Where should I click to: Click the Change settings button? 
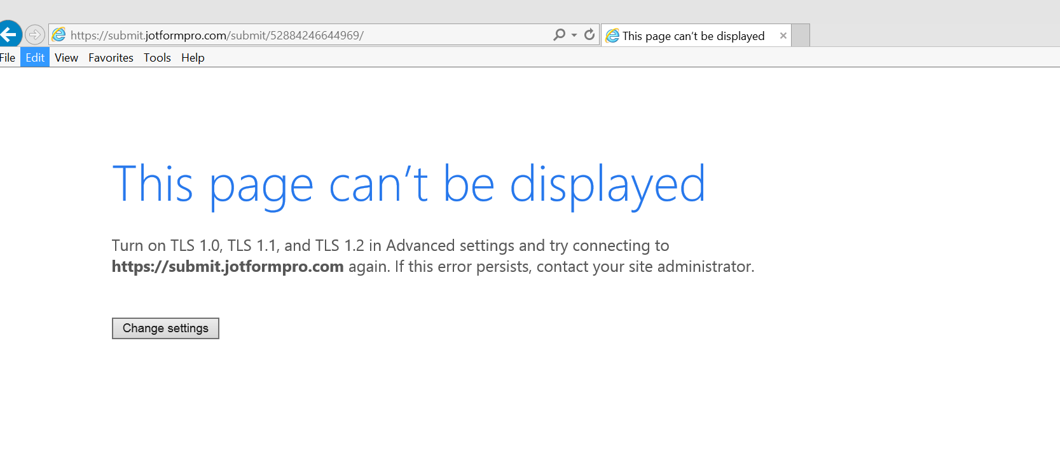pyautogui.click(x=165, y=328)
